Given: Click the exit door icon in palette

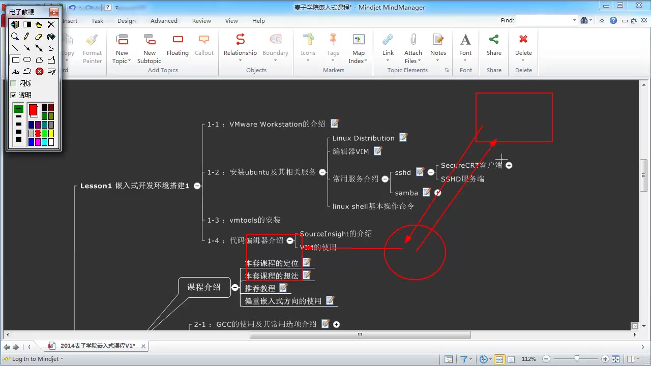Looking at the screenshot, I should click(x=15, y=24).
